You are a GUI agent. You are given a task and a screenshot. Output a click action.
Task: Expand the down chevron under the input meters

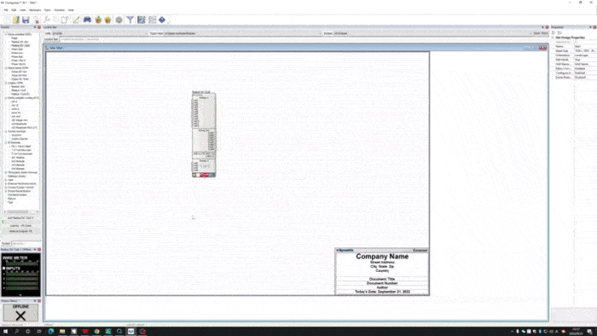click(x=20, y=294)
